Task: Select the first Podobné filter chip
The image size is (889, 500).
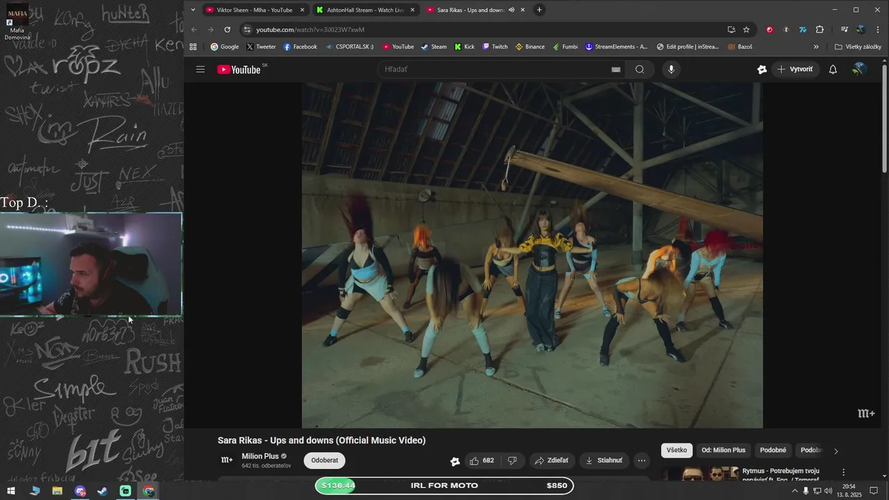Action: point(773,450)
